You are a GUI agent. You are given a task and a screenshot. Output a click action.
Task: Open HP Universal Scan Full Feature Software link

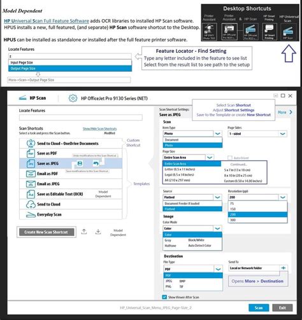(47, 21)
